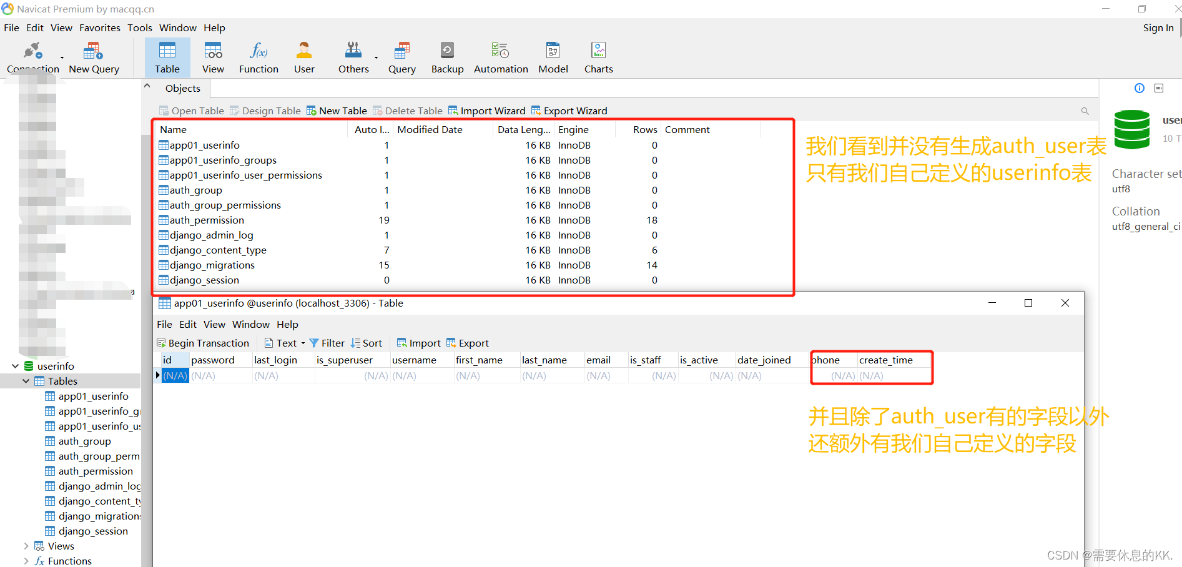Select the Objects tab
The width and height of the screenshot is (1182, 567).
183,88
